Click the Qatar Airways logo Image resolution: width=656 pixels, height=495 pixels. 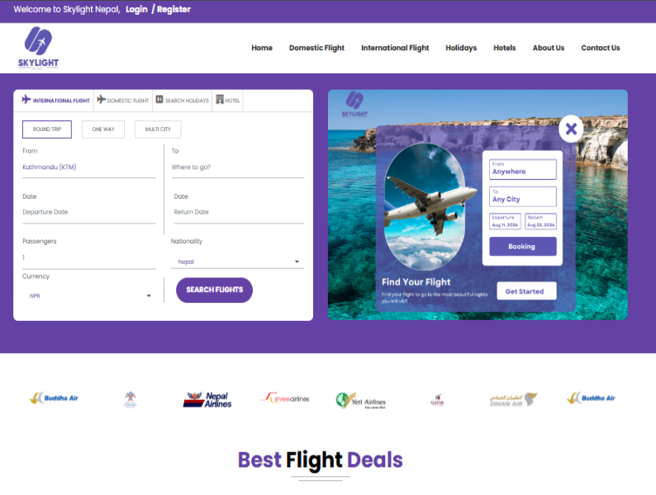[x=437, y=400]
